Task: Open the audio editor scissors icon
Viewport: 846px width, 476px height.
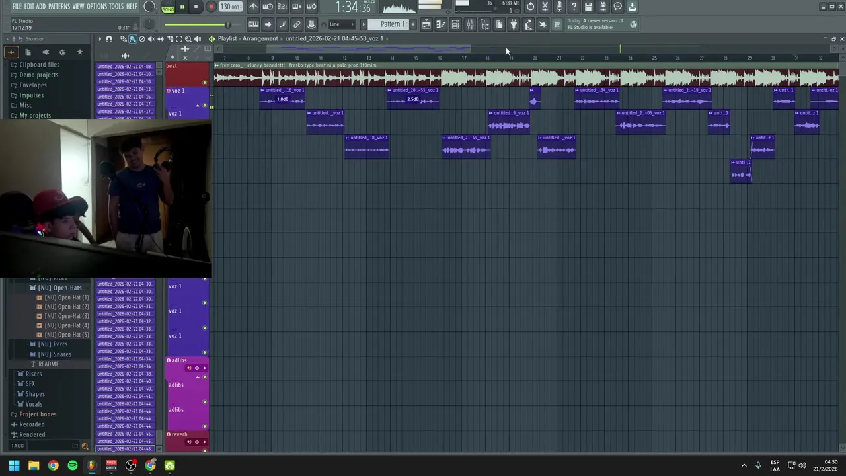Action: click(545, 7)
